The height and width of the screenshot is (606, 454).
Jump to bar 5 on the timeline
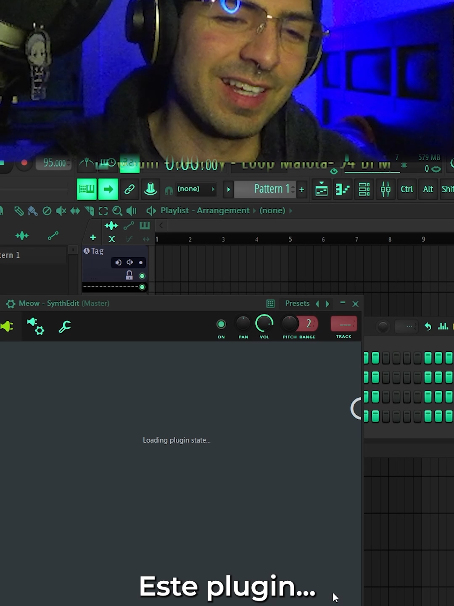tap(290, 239)
